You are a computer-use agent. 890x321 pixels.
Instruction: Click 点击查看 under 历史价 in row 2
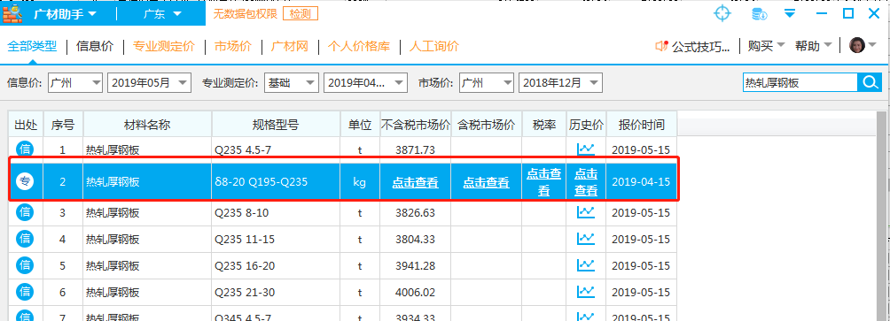click(586, 182)
